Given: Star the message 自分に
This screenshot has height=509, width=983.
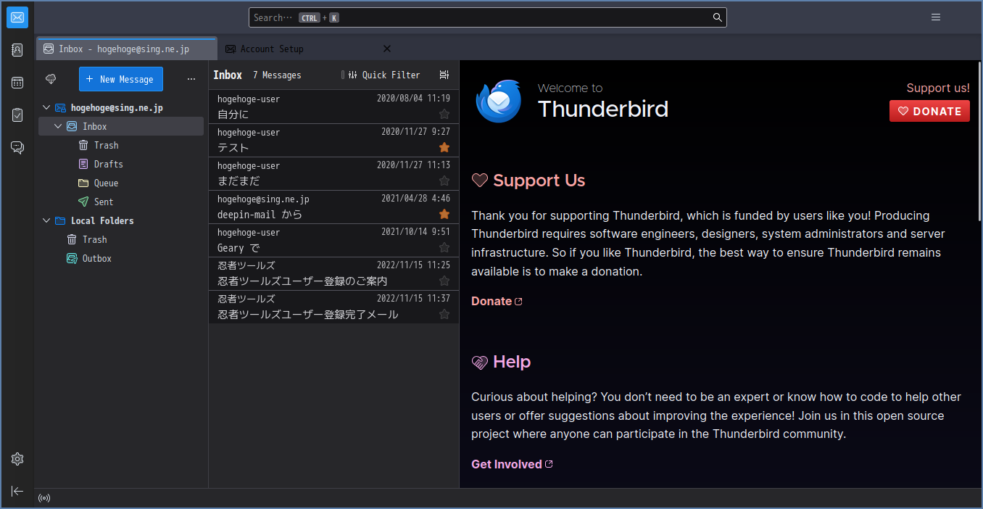Looking at the screenshot, I should 444,114.
